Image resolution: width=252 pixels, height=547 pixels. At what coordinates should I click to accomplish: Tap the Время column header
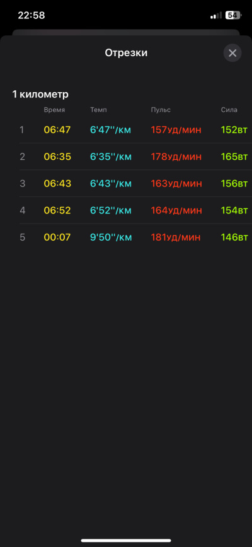54,110
